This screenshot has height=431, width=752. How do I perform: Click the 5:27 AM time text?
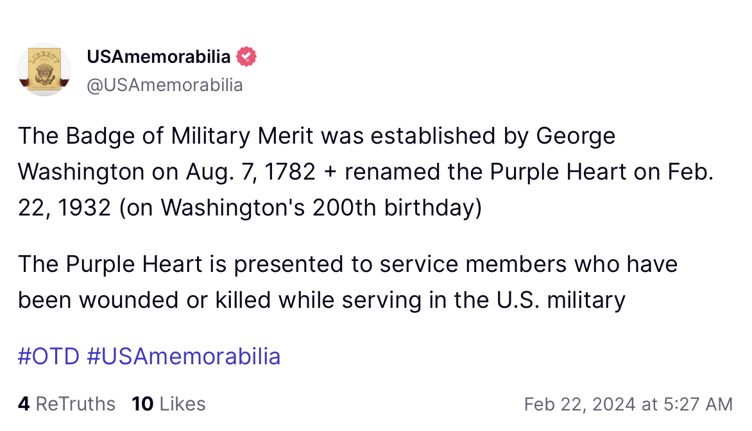(698, 404)
